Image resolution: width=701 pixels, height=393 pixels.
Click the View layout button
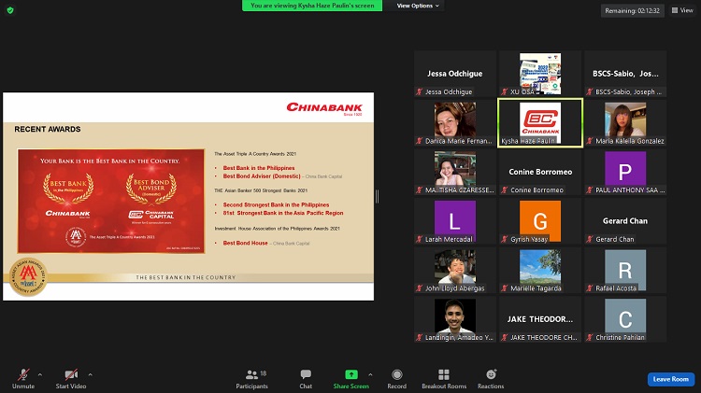pyautogui.click(x=682, y=10)
